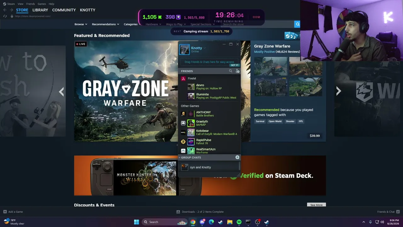Open Knotty's status dropdown arrow
403x227 pixels.
[x=205, y=48]
